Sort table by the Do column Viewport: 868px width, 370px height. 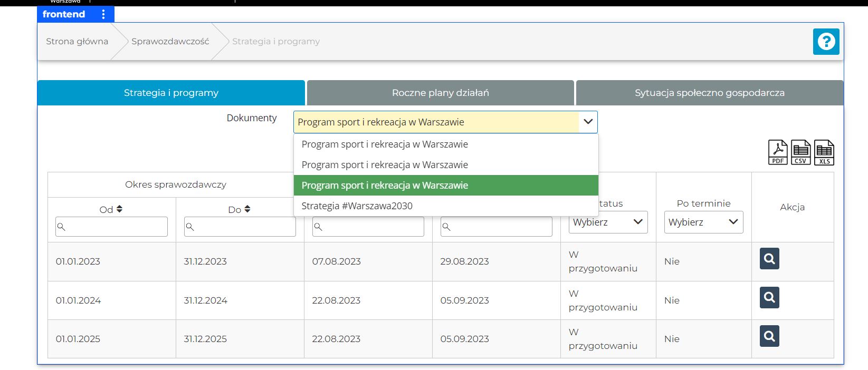tap(247, 209)
